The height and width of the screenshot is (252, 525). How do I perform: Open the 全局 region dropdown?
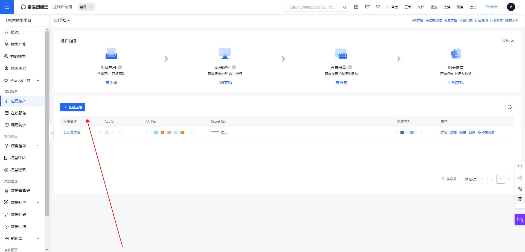86,7
